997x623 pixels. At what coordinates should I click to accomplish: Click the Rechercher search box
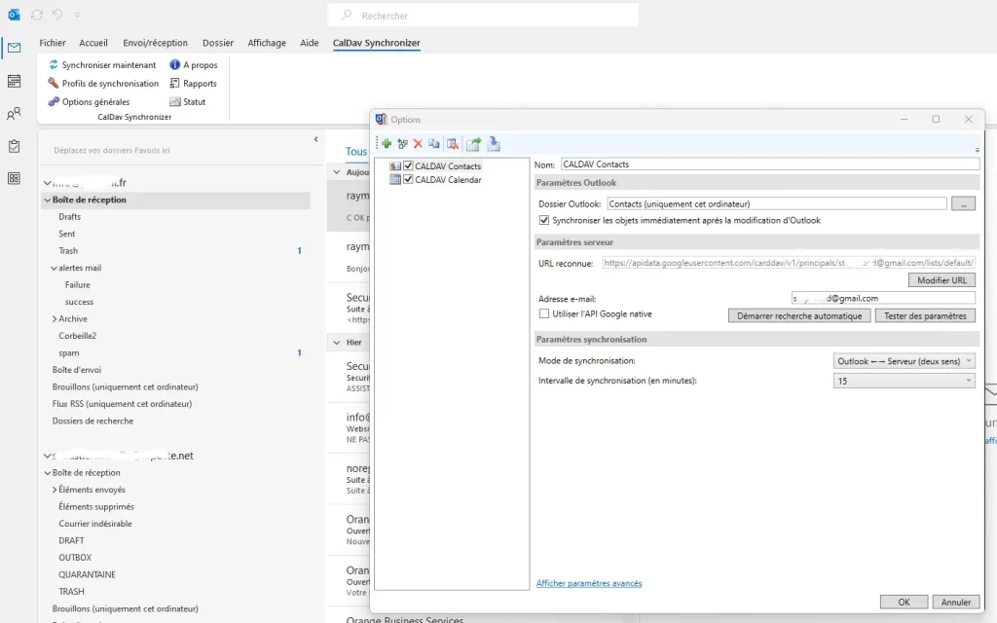pyautogui.click(x=483, y=16)
